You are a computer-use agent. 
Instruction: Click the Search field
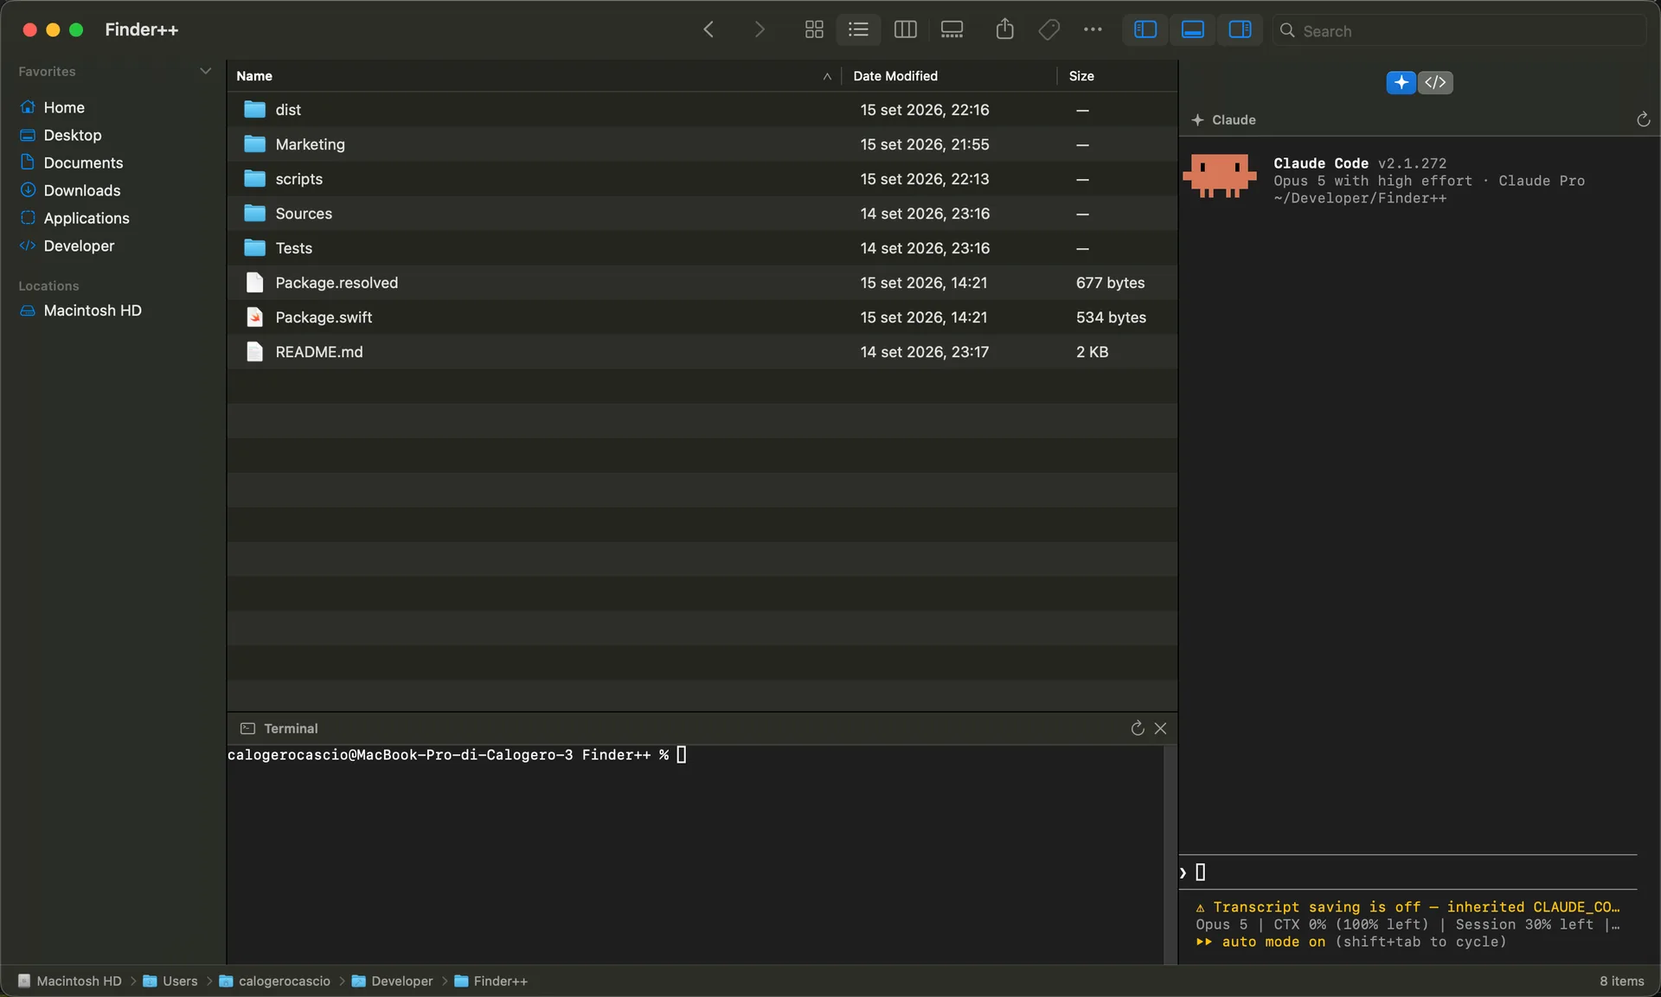(x=1459, y=30)
